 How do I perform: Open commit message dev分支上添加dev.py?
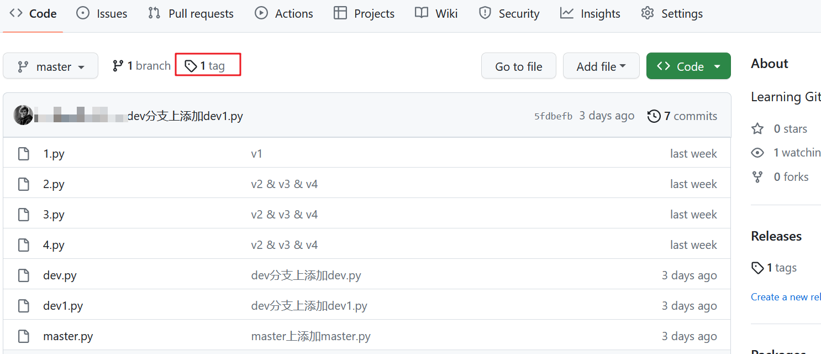(x=306, y=275)
